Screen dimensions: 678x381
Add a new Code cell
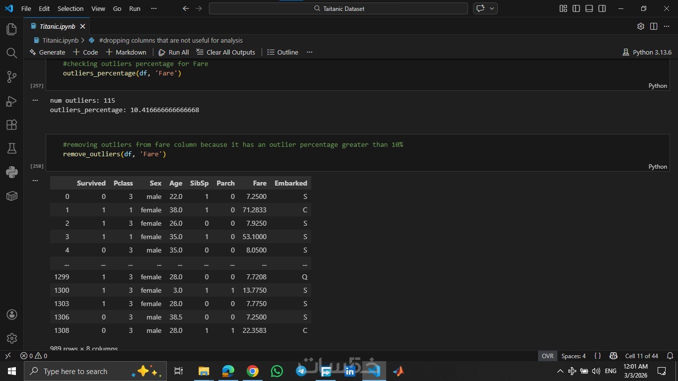click(85, 52)
